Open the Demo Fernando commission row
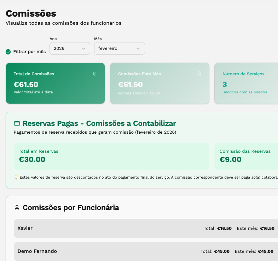Screen dimensions: 278x261 click(106, 251)
